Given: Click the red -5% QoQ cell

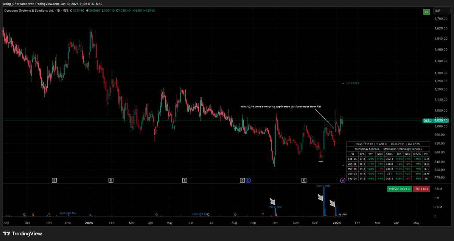Looking at the screenshot, I should [x=407, y=179].
